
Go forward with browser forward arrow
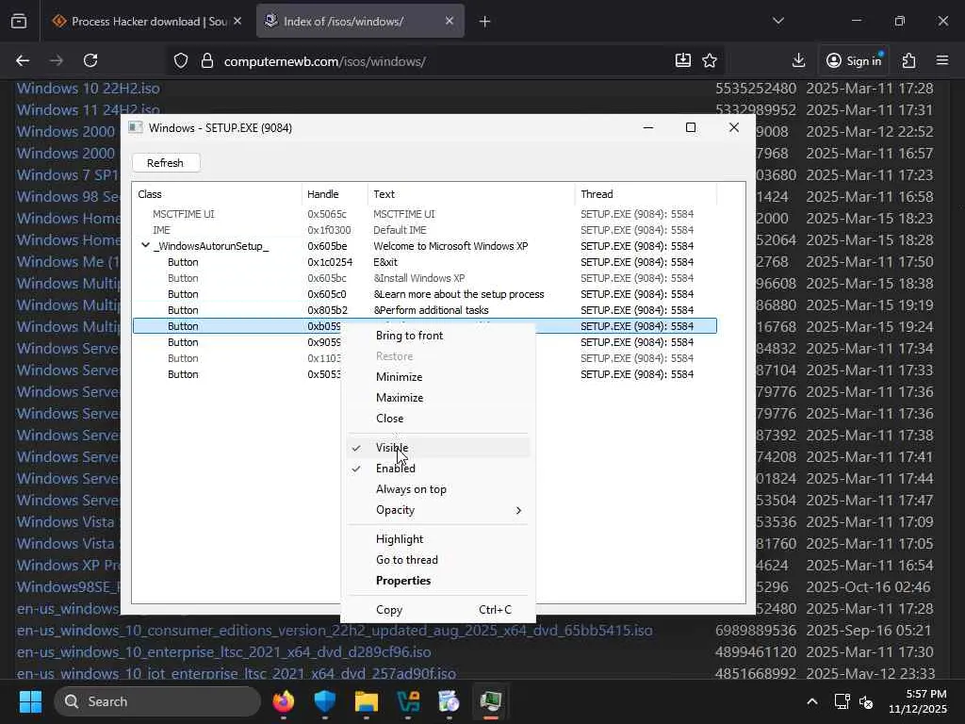point(57,60)
